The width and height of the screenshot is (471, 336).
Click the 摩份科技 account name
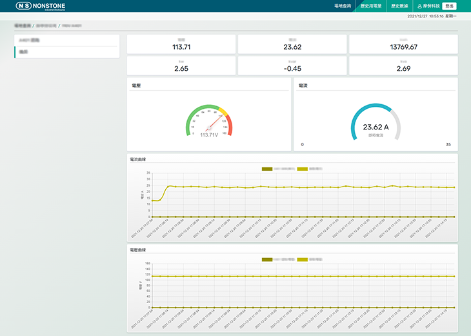[x=432, y=6]
